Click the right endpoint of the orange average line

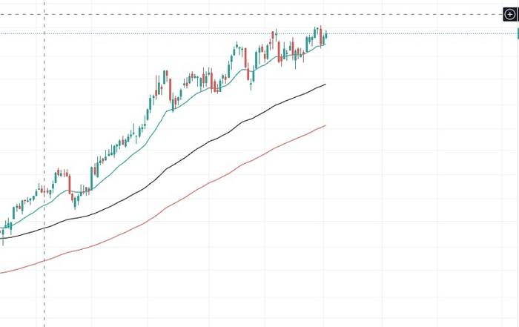pos(325,125)
